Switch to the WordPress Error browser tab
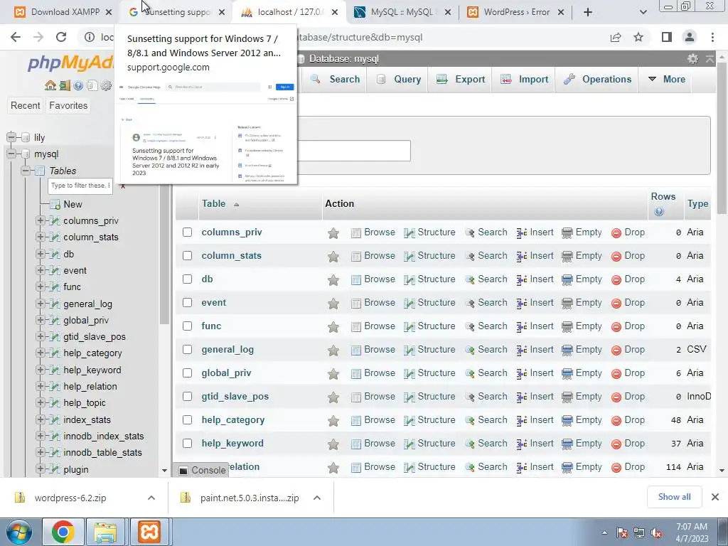 tap(515, 12)
